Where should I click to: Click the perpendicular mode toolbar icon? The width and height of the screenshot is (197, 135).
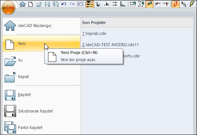[x=107, y=4]
